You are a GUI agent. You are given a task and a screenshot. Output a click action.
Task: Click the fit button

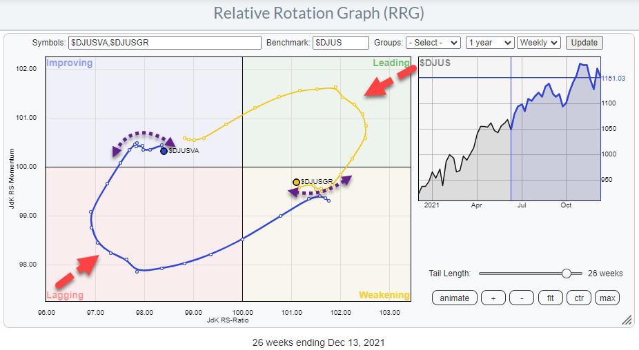tap(550, 298)
